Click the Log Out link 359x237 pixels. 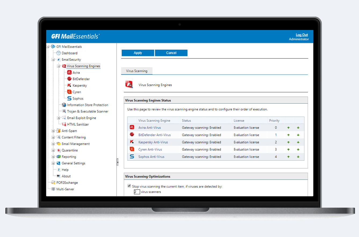click(x=302, y=35)
